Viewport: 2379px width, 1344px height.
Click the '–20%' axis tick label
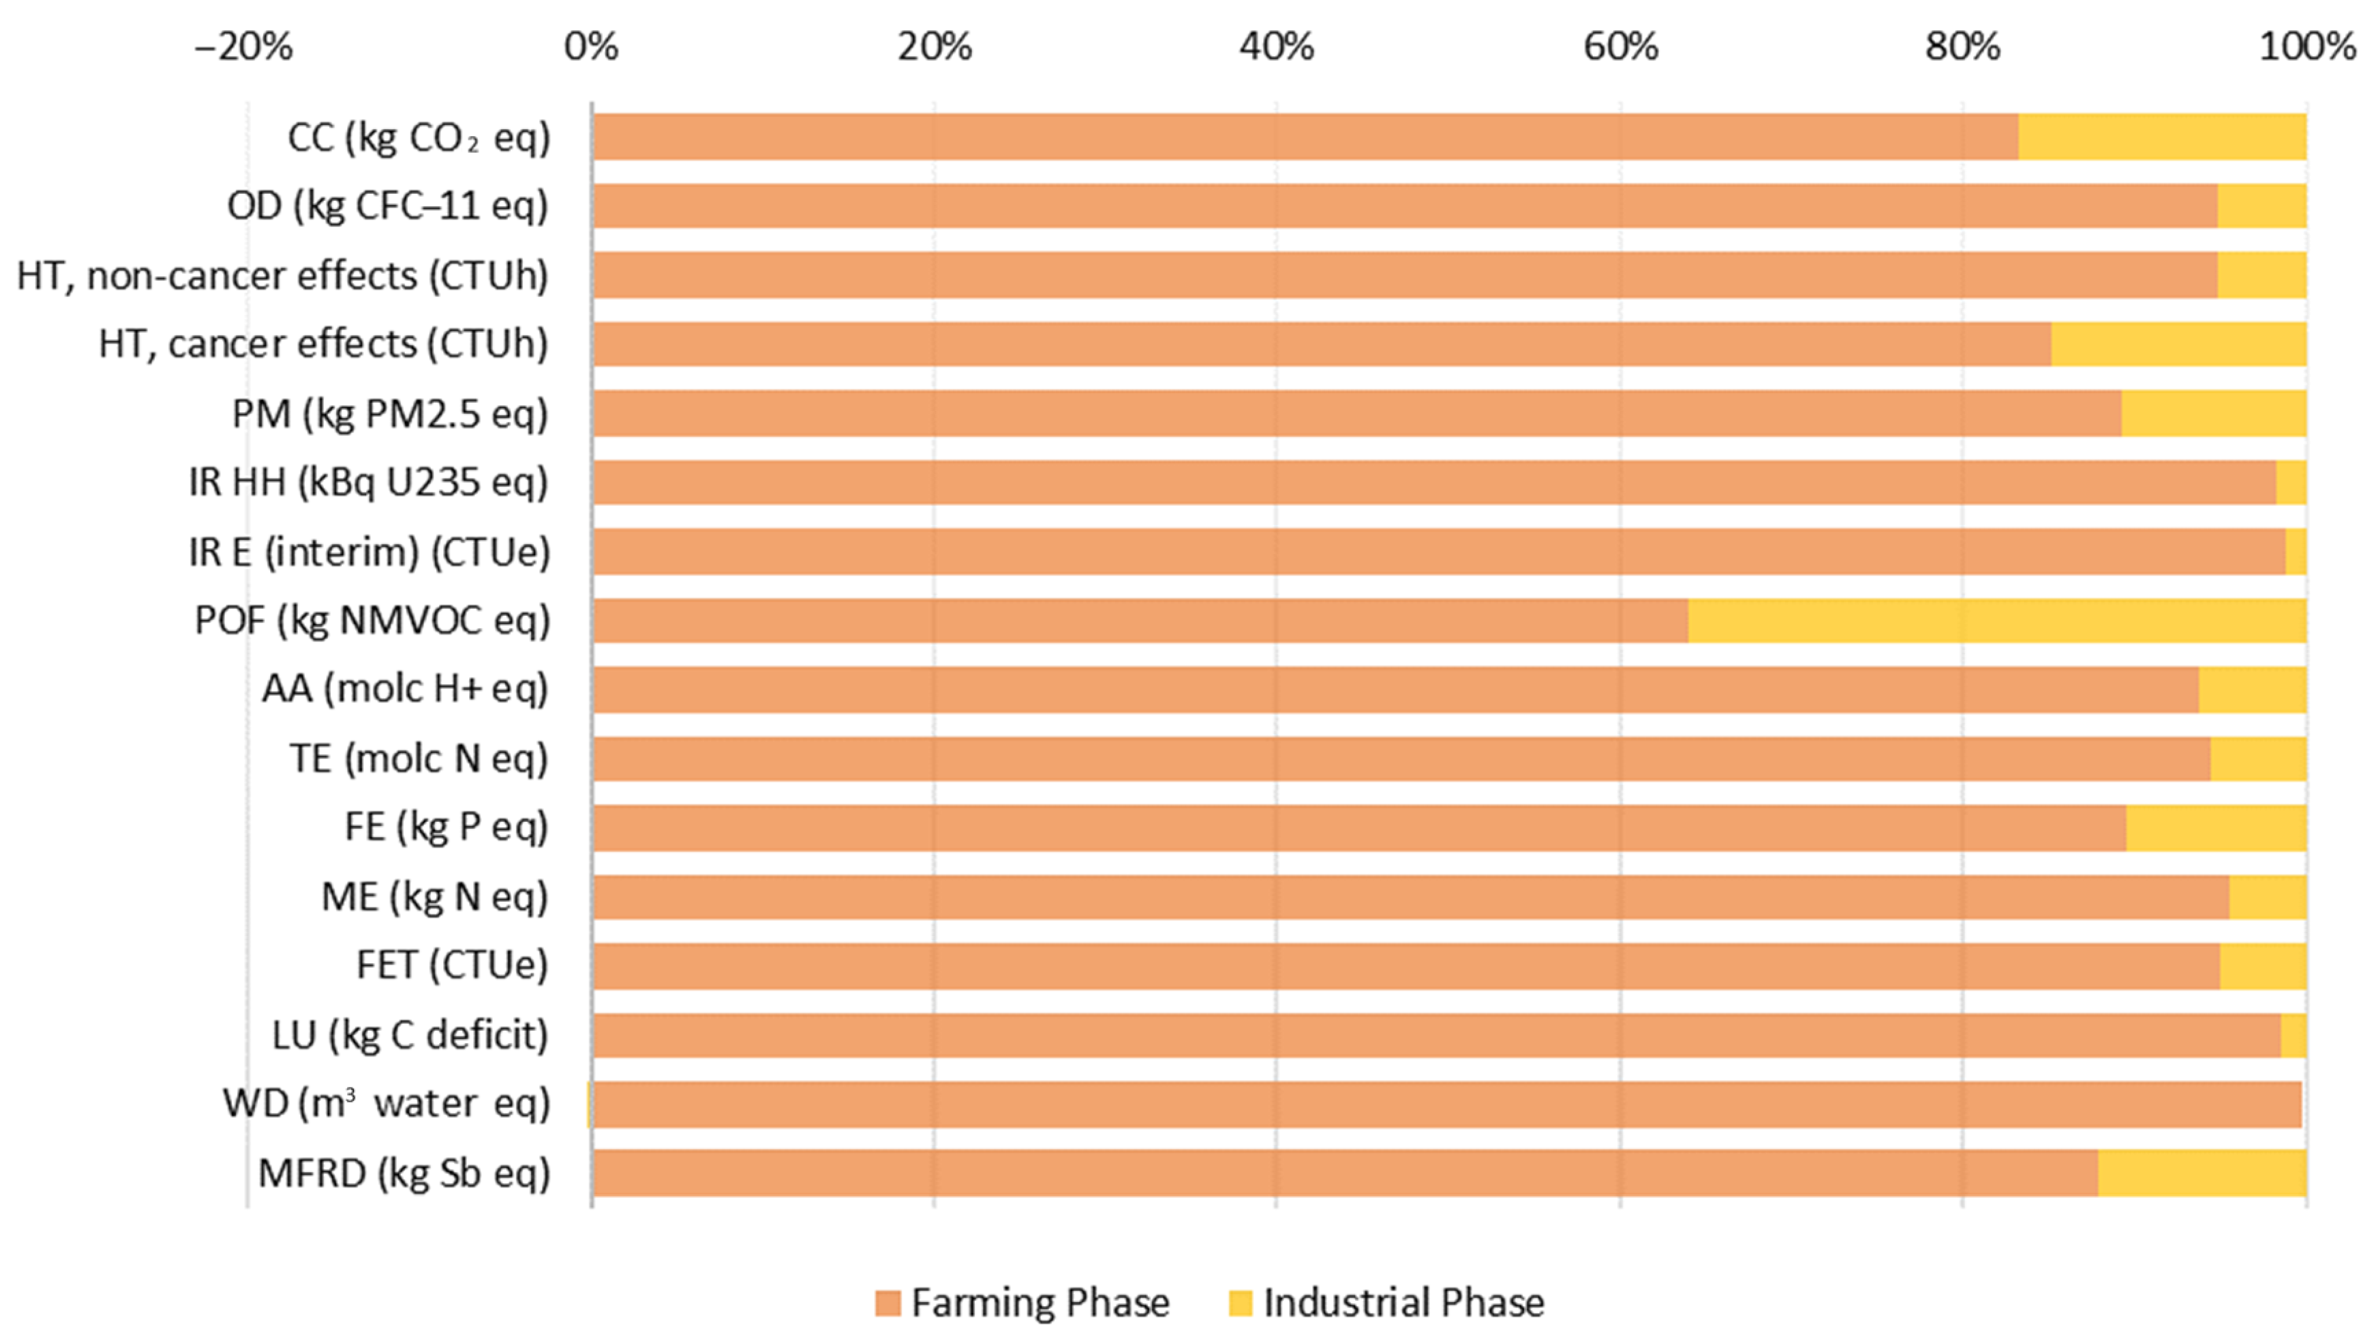pos(243,46)
